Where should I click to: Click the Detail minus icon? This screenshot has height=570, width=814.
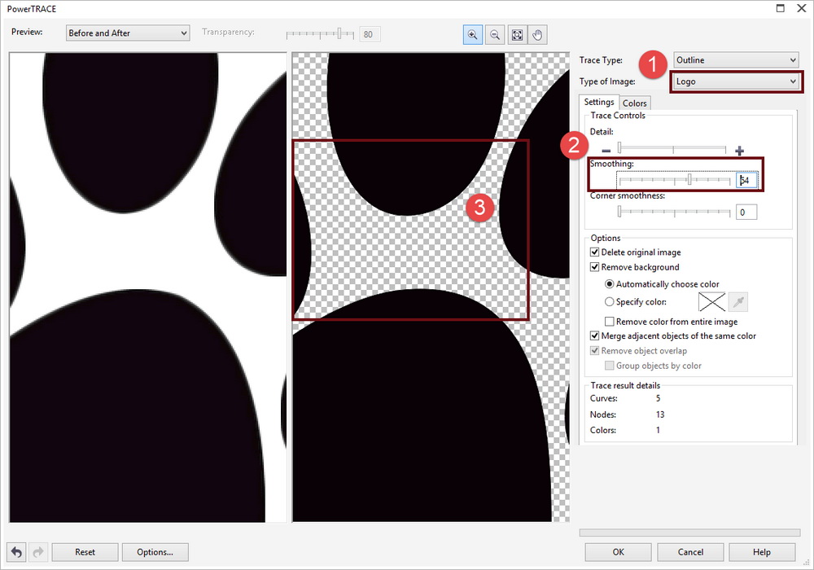tap(606, 151)
